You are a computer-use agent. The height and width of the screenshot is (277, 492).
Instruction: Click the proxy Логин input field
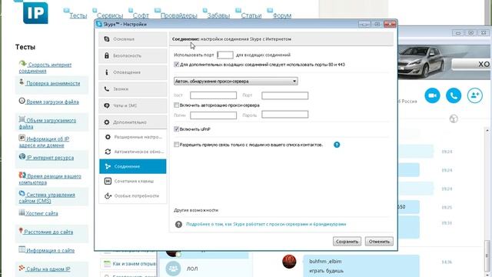pyautogui.click(x=214, y=115)
